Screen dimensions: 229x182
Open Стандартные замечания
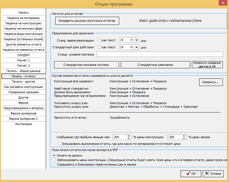pyautogui.click(x=155, y=65)
